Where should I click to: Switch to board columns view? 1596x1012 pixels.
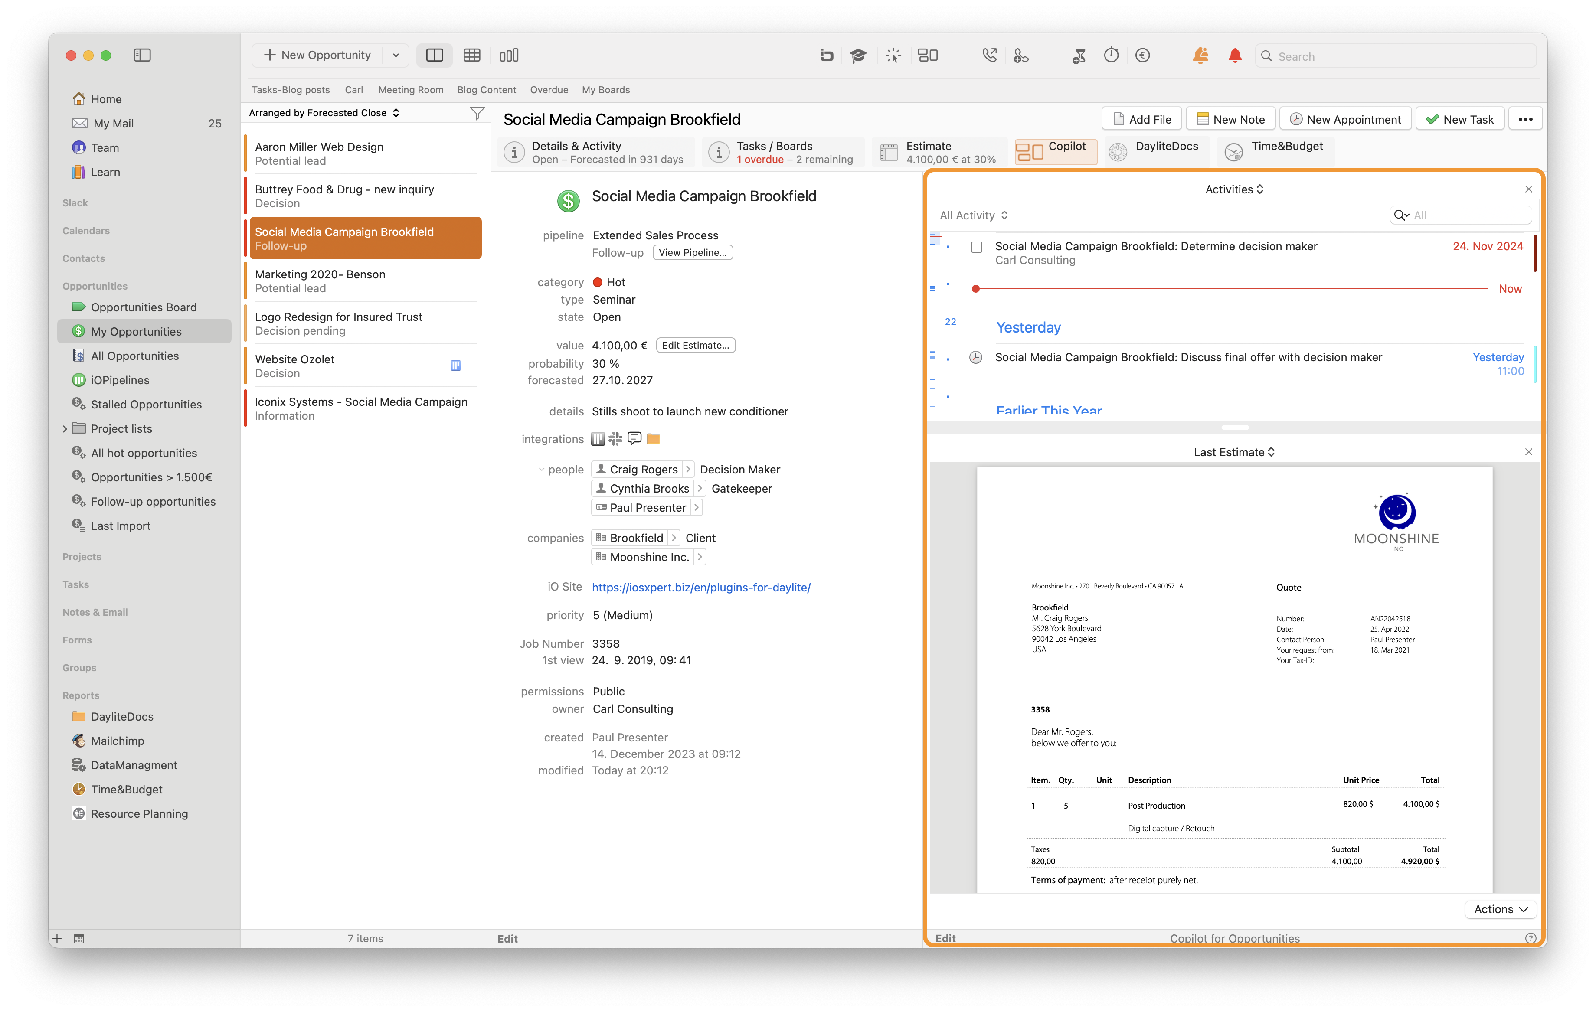coord(509,55)
